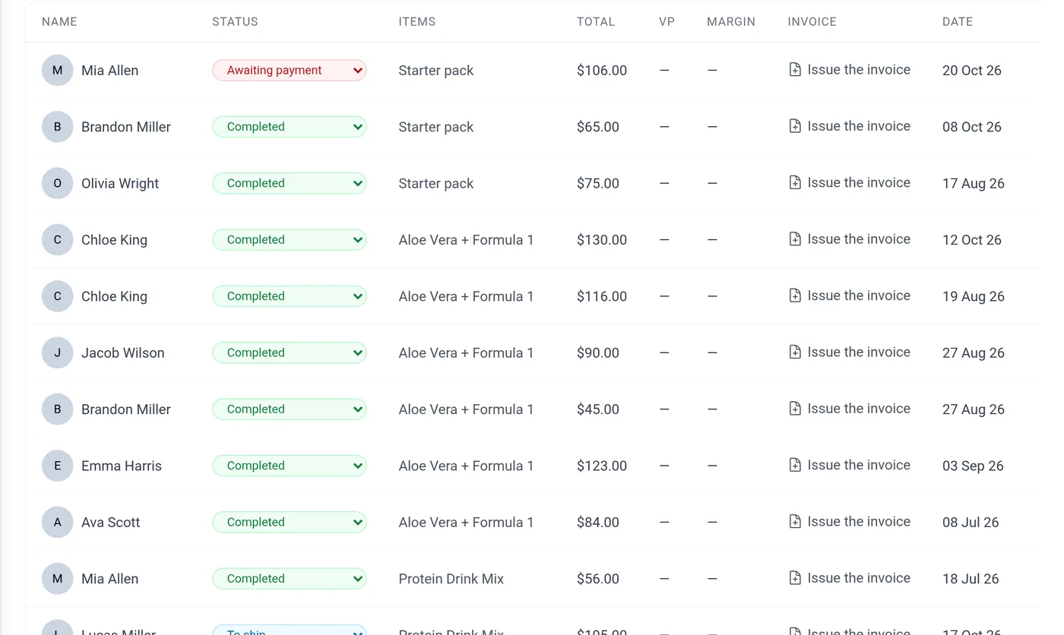
Task: Click 'Issue the invoice' for the 12 Oct 26 order
Action: 859,239
